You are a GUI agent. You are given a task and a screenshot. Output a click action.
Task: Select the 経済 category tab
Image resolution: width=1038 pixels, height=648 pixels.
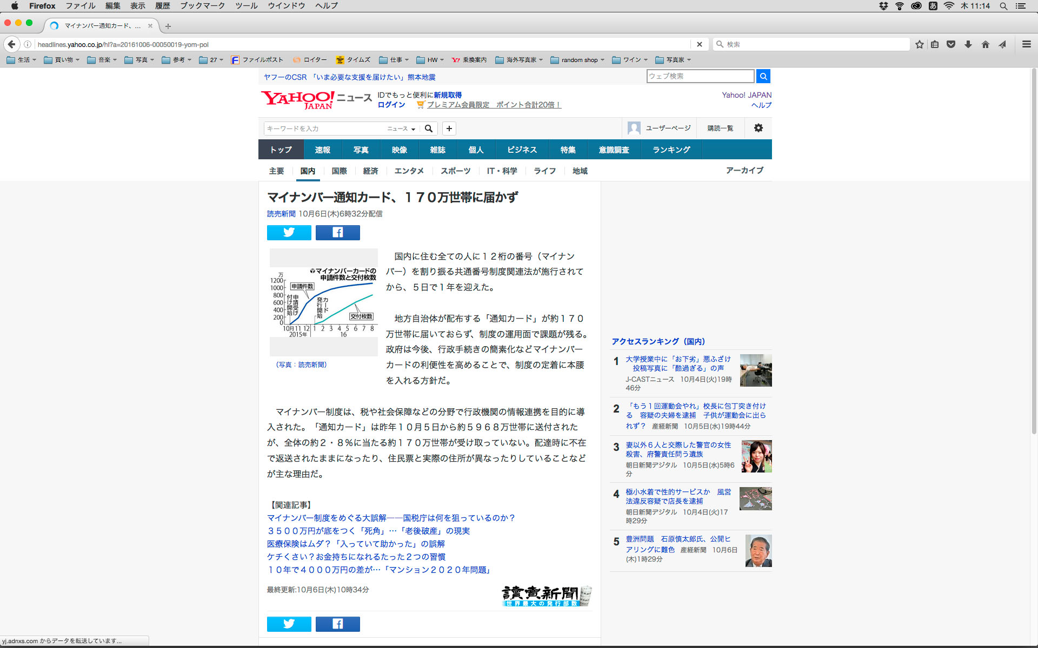tap(370, 171)
